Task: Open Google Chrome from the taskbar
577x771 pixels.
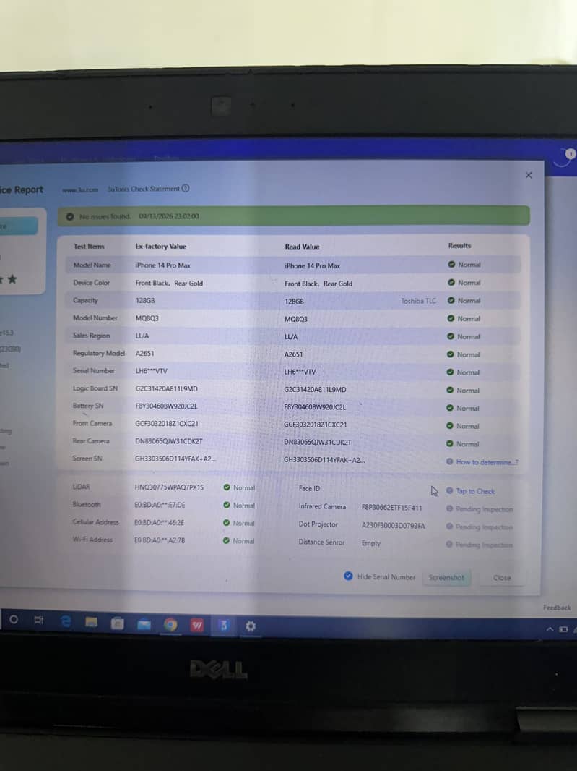Action: 170,624
